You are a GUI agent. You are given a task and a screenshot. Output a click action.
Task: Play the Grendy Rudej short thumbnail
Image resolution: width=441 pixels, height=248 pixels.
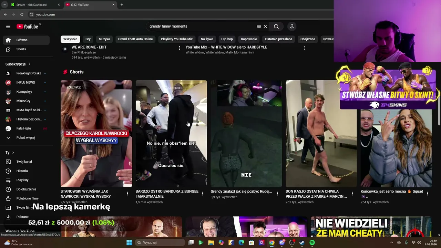[246, 134]
